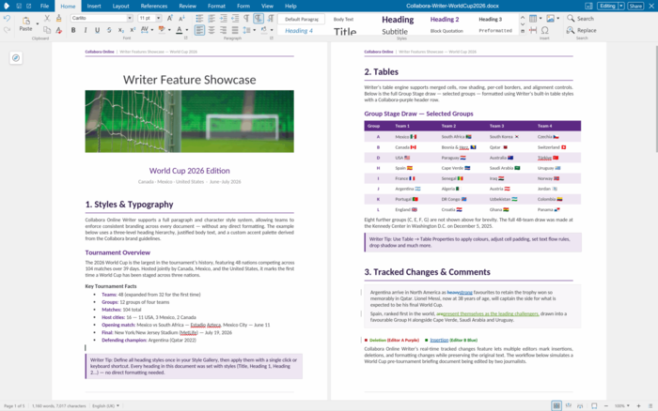This screenshot has height=411, width=658.
Task: Click Clear Direct Formatting icon
Action: (x=58, y=30)
